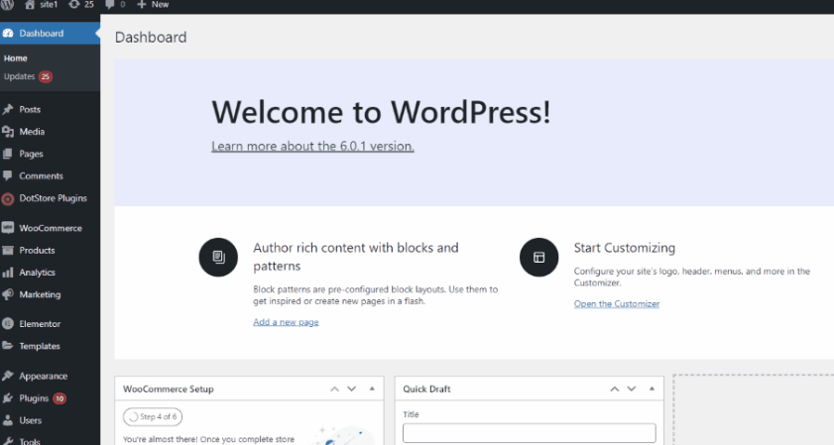
Task: Click the New text in admin bar
Action: (160, 4)
